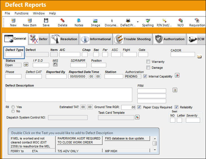Select the 'FERRY to ETA' text entry
The image size is (206, 159).
(33, 151)
